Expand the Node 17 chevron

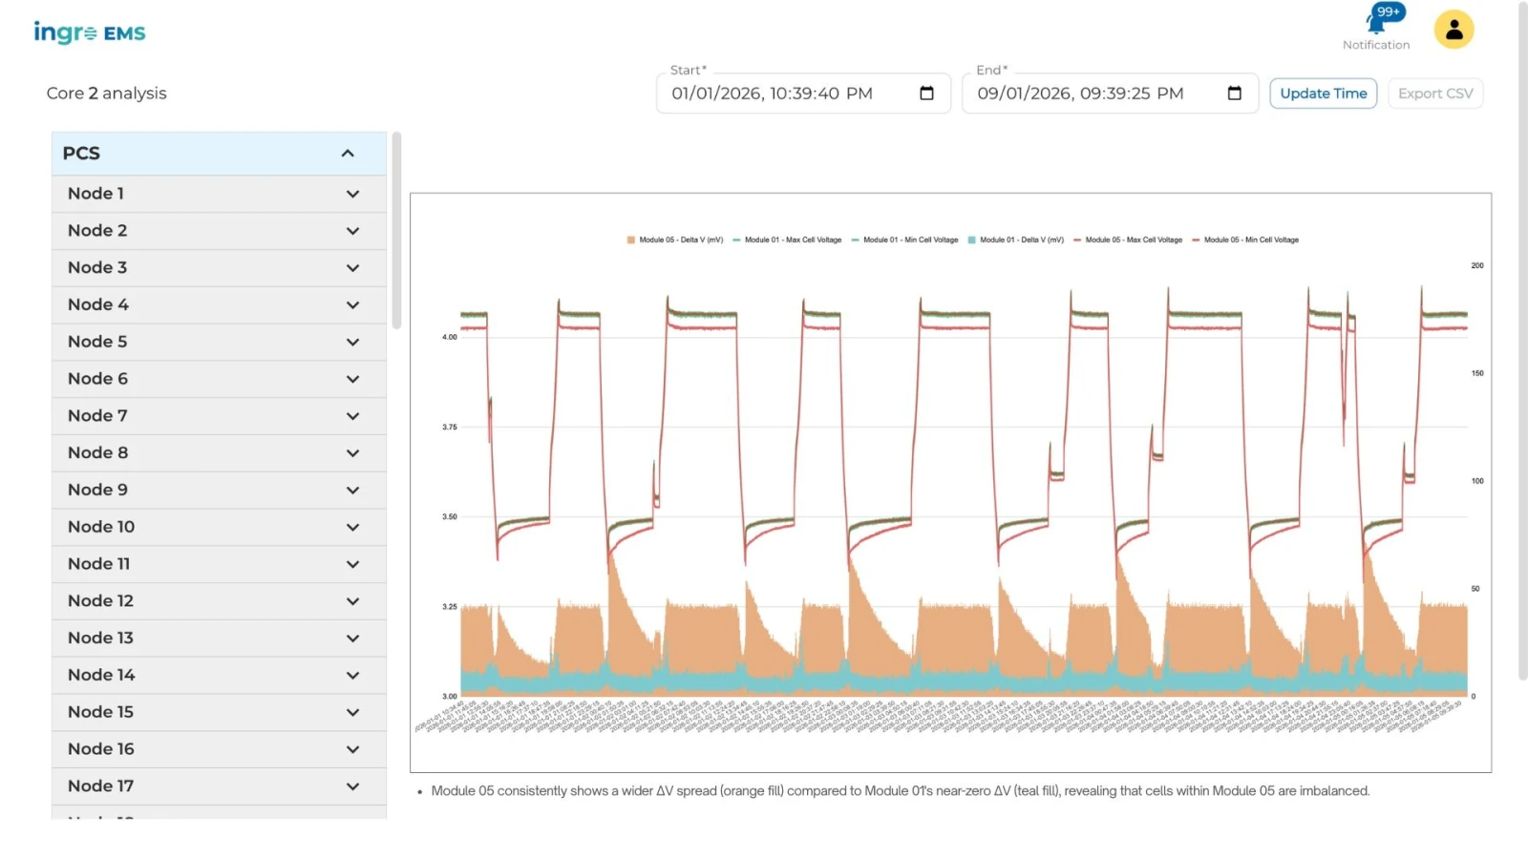pos(352,786)
